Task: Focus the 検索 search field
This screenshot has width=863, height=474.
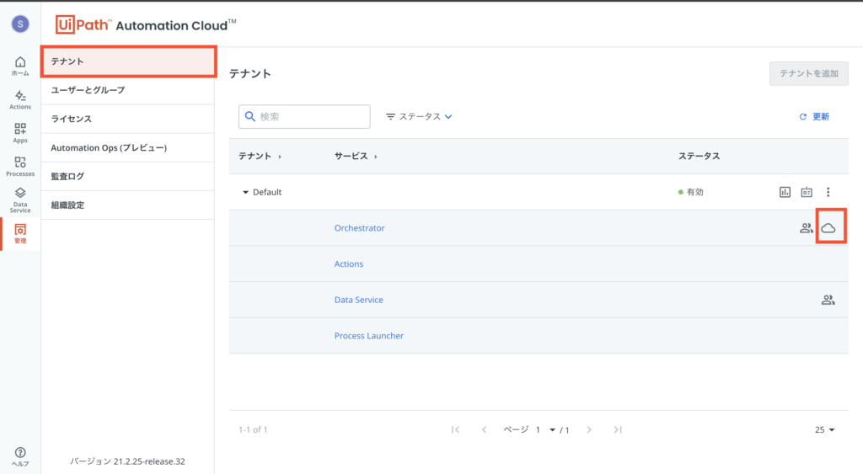Action: (x=304, y=116)
